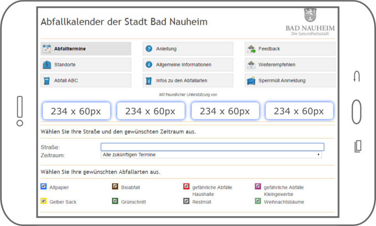Deselect the Grünschnitt checkbox
Viewport: 376px width, 226px height.
pyautogui.click(x=115, y=201)
